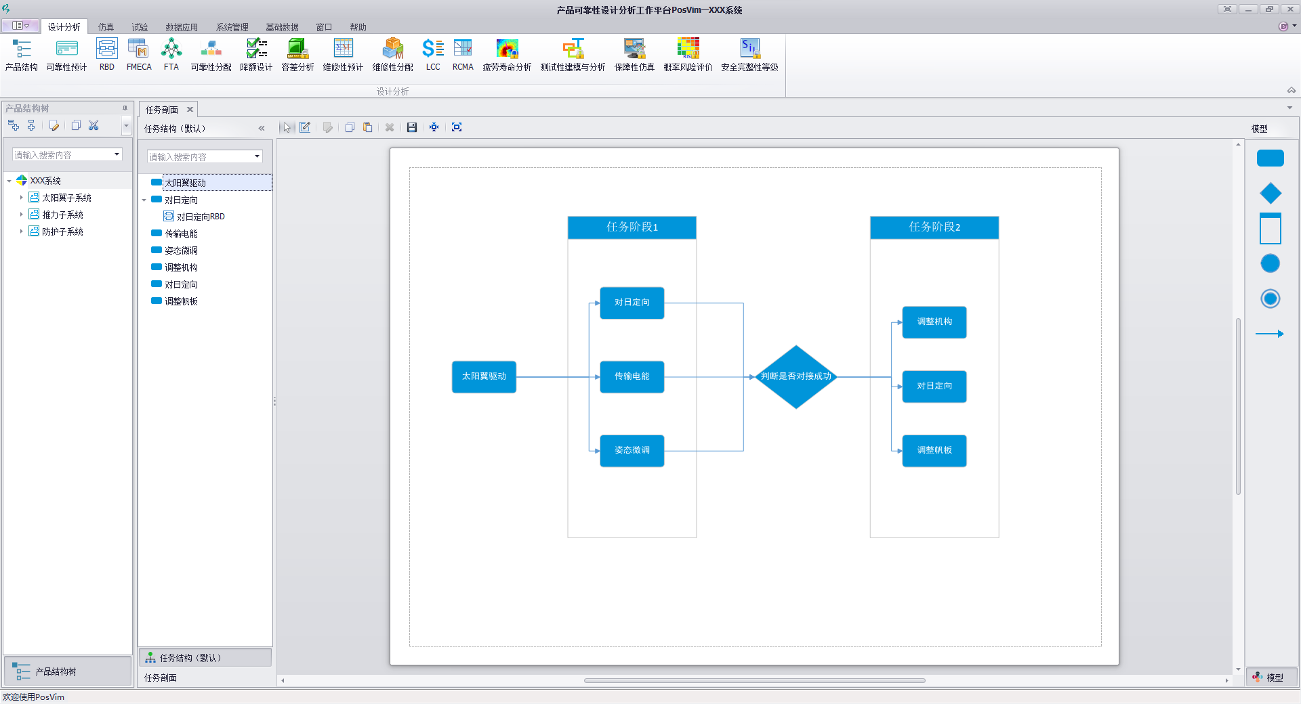This screenshot has width=1301, height=704.
Task: Open 保障性仿真 tool
Action: click(634, 55)
